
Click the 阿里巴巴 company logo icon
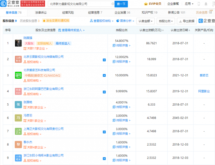coord(18,91)
